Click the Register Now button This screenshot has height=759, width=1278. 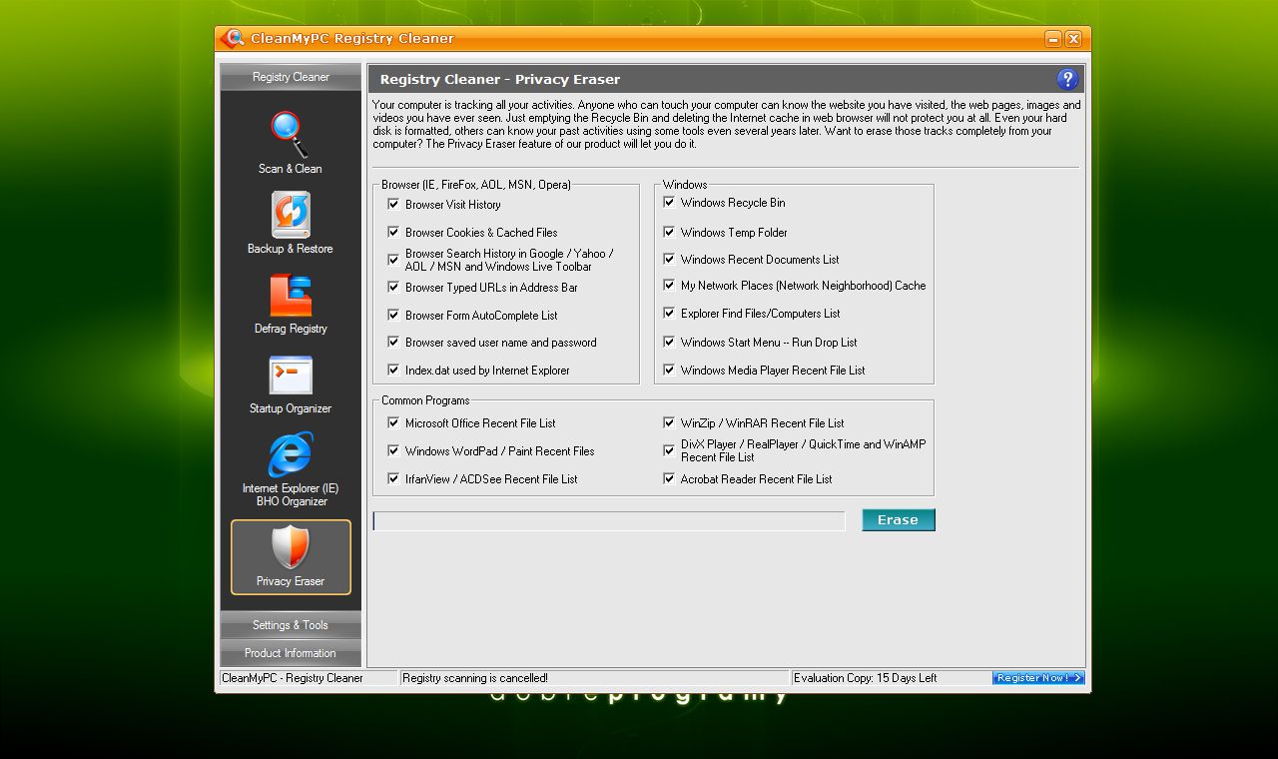tap(1038, 678)
